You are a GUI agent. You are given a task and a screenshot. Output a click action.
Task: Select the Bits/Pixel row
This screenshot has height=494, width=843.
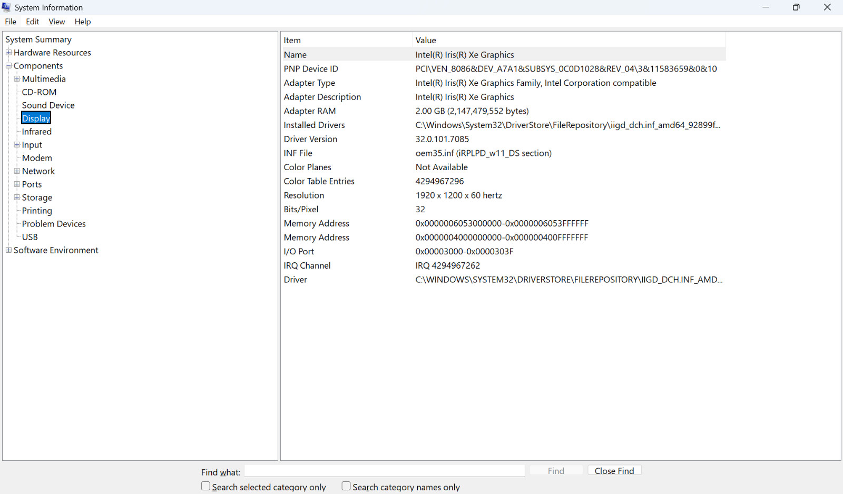(504, 210)
